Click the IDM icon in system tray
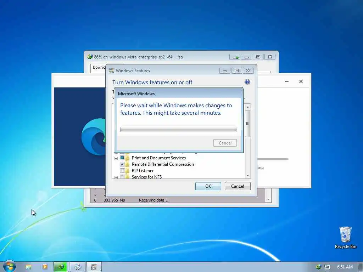The height and width of the screenshot is (272, 363). 319,267
